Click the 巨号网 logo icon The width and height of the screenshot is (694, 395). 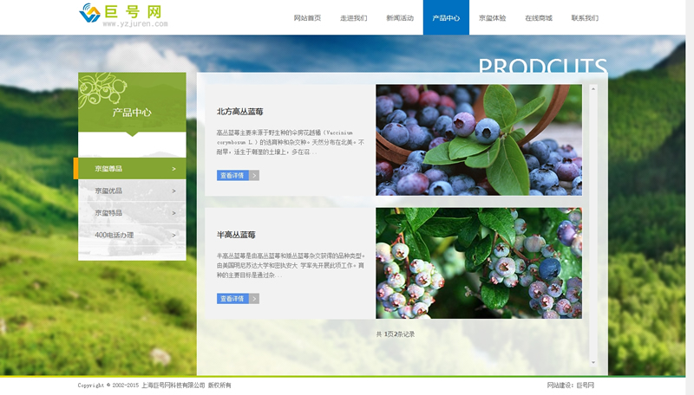pyautogui.click(x=89, y=13)
